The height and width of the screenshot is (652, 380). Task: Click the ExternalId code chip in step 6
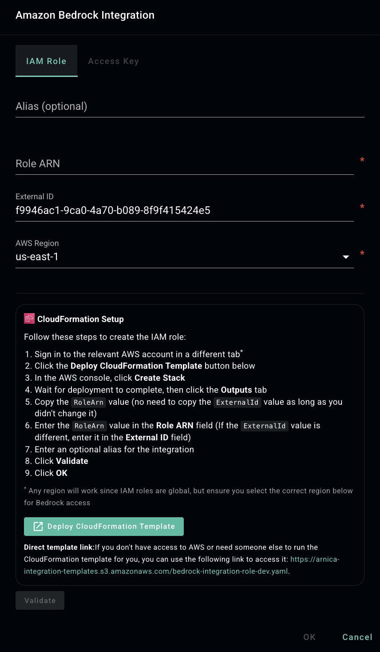point(265,426)
